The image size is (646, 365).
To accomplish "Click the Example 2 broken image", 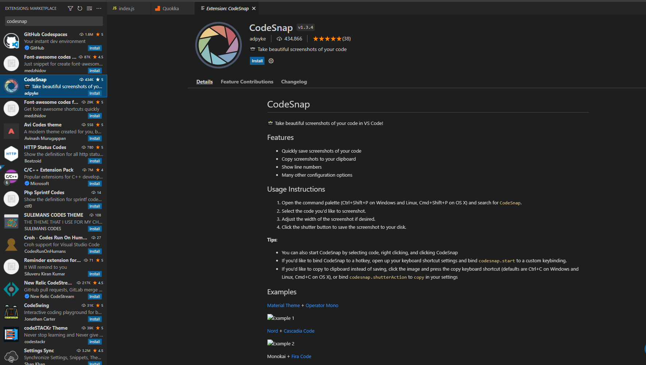I will [281, 343].
